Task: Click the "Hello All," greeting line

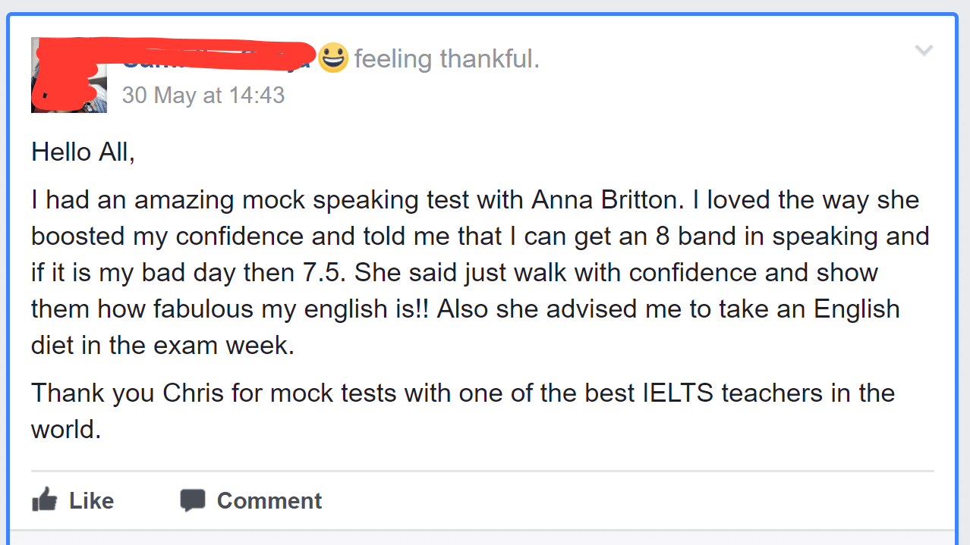Action: [83, 152]
